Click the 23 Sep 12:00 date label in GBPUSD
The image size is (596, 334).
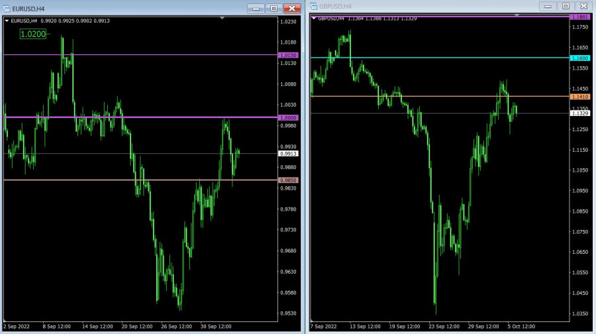pos(444,327)
